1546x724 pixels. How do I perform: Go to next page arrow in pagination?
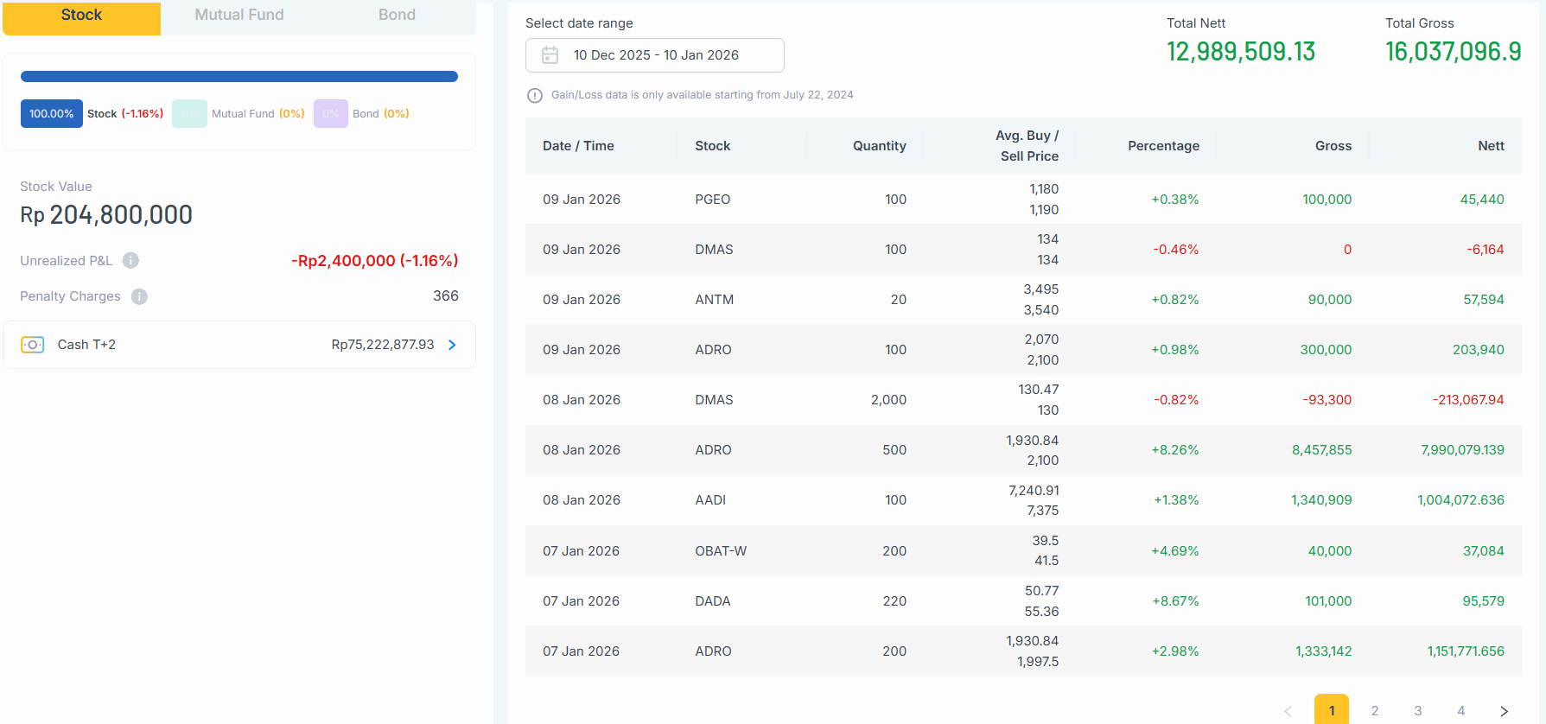(1504, 711)
